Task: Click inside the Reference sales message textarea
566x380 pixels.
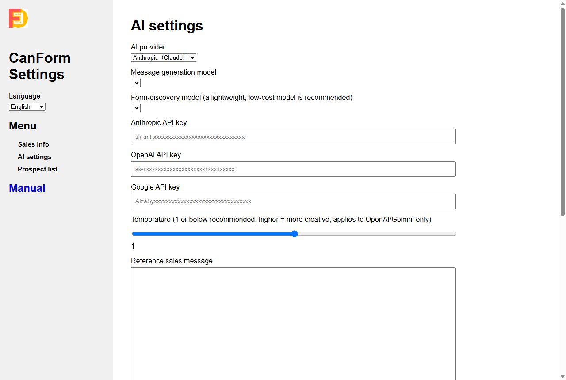Action: (293, 323)
